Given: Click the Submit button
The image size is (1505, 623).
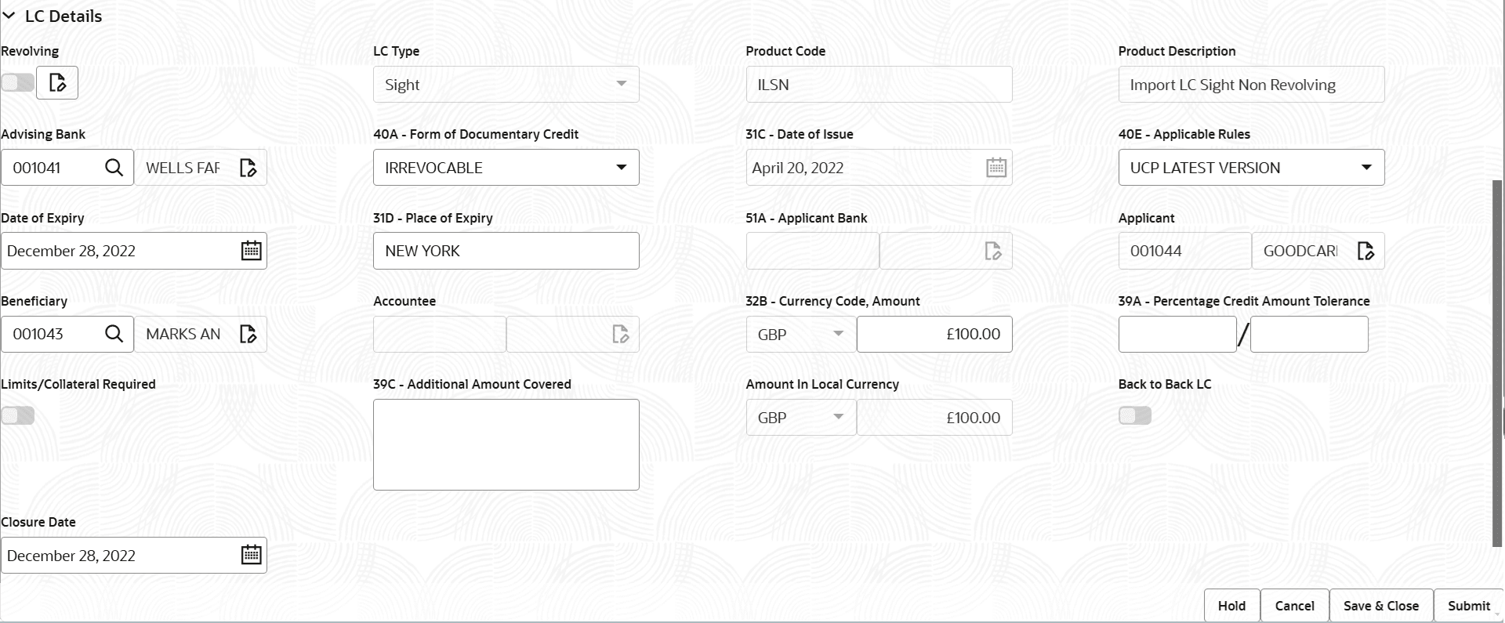Looking at the screenshot, I should (1469, 605).
